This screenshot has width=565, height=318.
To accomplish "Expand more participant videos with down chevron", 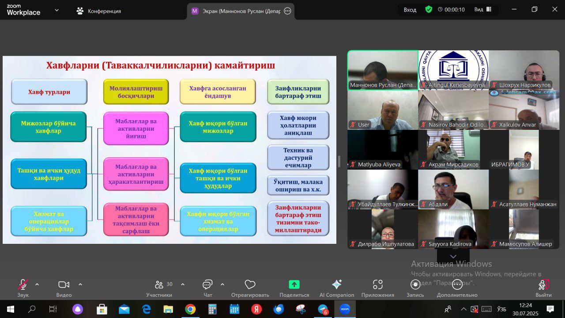I will tap(453, 256).
